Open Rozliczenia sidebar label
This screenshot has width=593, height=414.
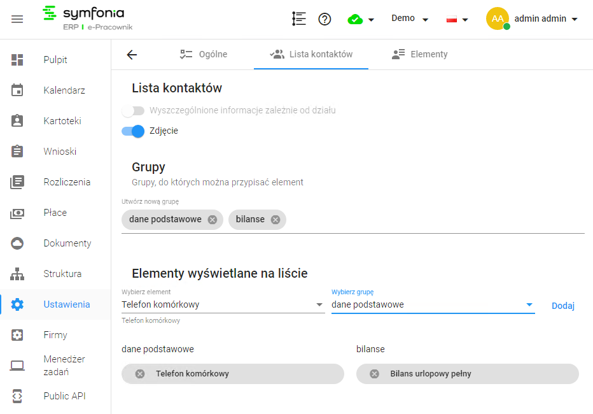pyautogui.click(x=67, y=182)
